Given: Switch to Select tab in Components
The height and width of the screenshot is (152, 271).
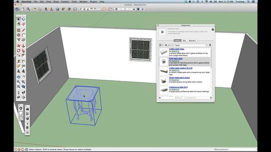Looking at the screenshot, I should pyautogui.click(x=177, y=41).
